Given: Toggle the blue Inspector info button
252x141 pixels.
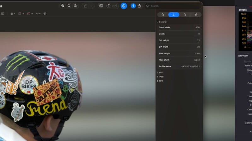Looking at the screenshot, I should (133, 6).
